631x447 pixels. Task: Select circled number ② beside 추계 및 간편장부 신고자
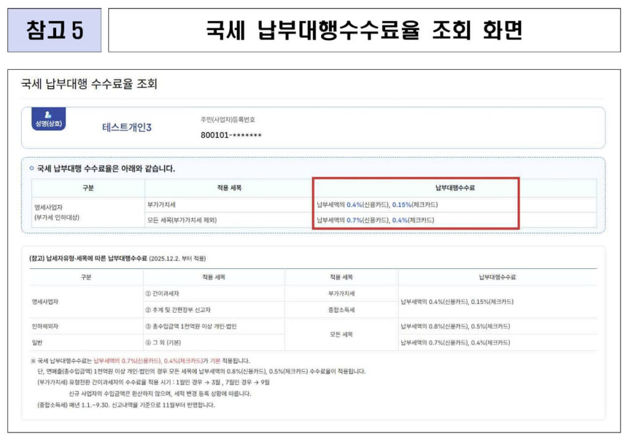click(147, 310)
